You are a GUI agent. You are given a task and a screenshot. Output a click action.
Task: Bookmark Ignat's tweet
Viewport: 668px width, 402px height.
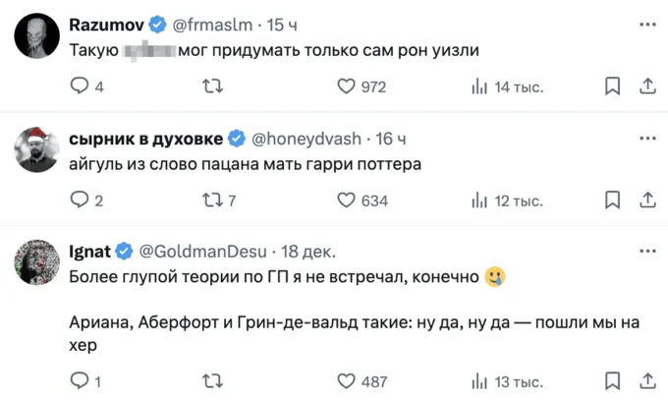point(612,380)
